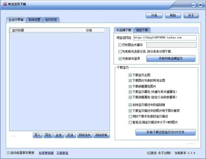Open the 检查更新版 link
This screenshot has width=206, height=159.
pos(46,153)
